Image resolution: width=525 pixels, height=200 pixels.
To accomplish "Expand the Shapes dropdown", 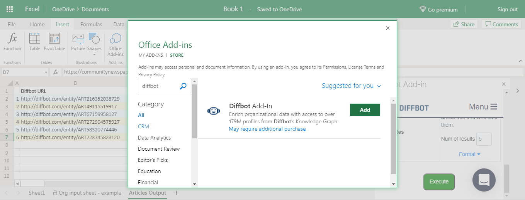I will click(x=94, y=54).
